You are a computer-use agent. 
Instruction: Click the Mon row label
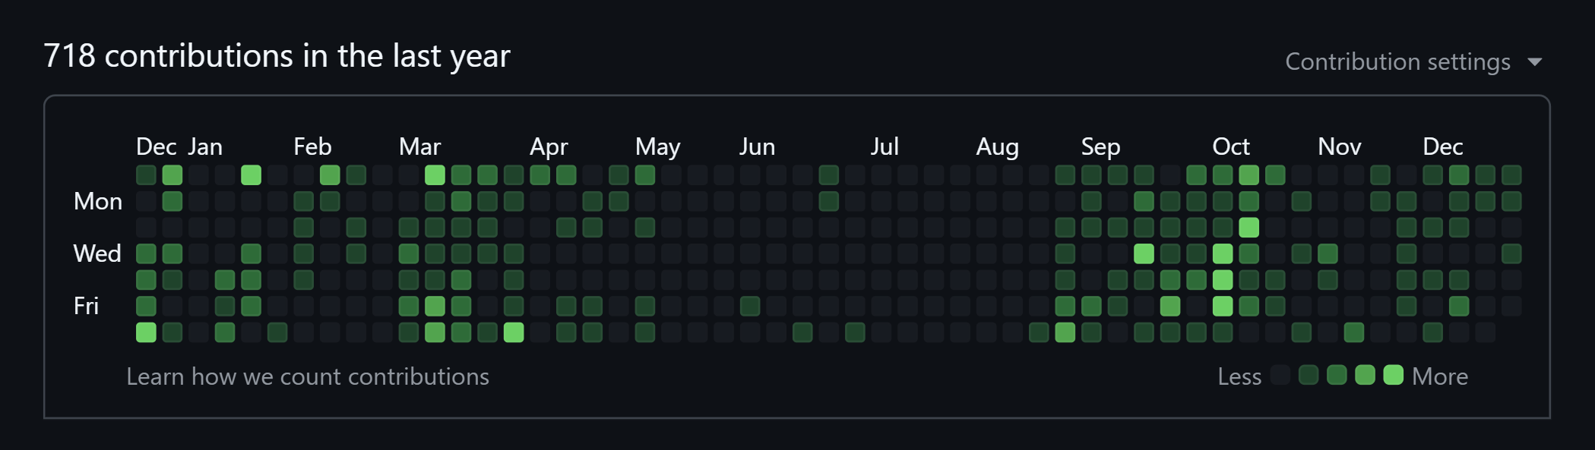click(97, 200)
